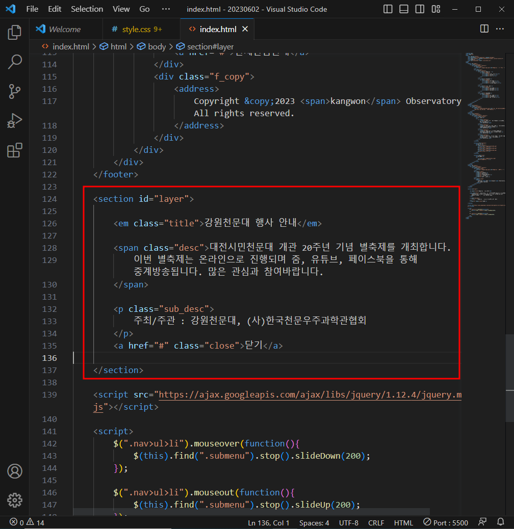Viewport: 514px width, 529px height.
Task: Open the Run and Debug view
Action: tap(14, 120)
